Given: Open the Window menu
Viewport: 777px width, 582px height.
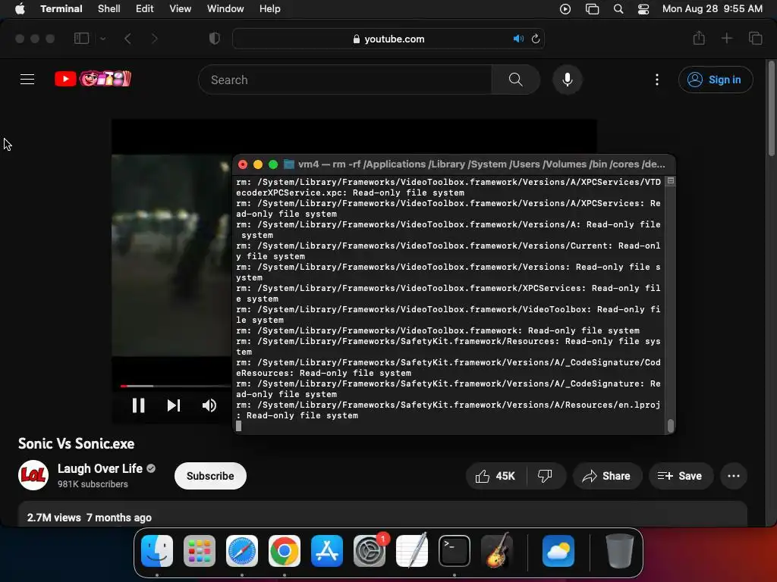Looking at the screenshot, I should click(225, 9).
